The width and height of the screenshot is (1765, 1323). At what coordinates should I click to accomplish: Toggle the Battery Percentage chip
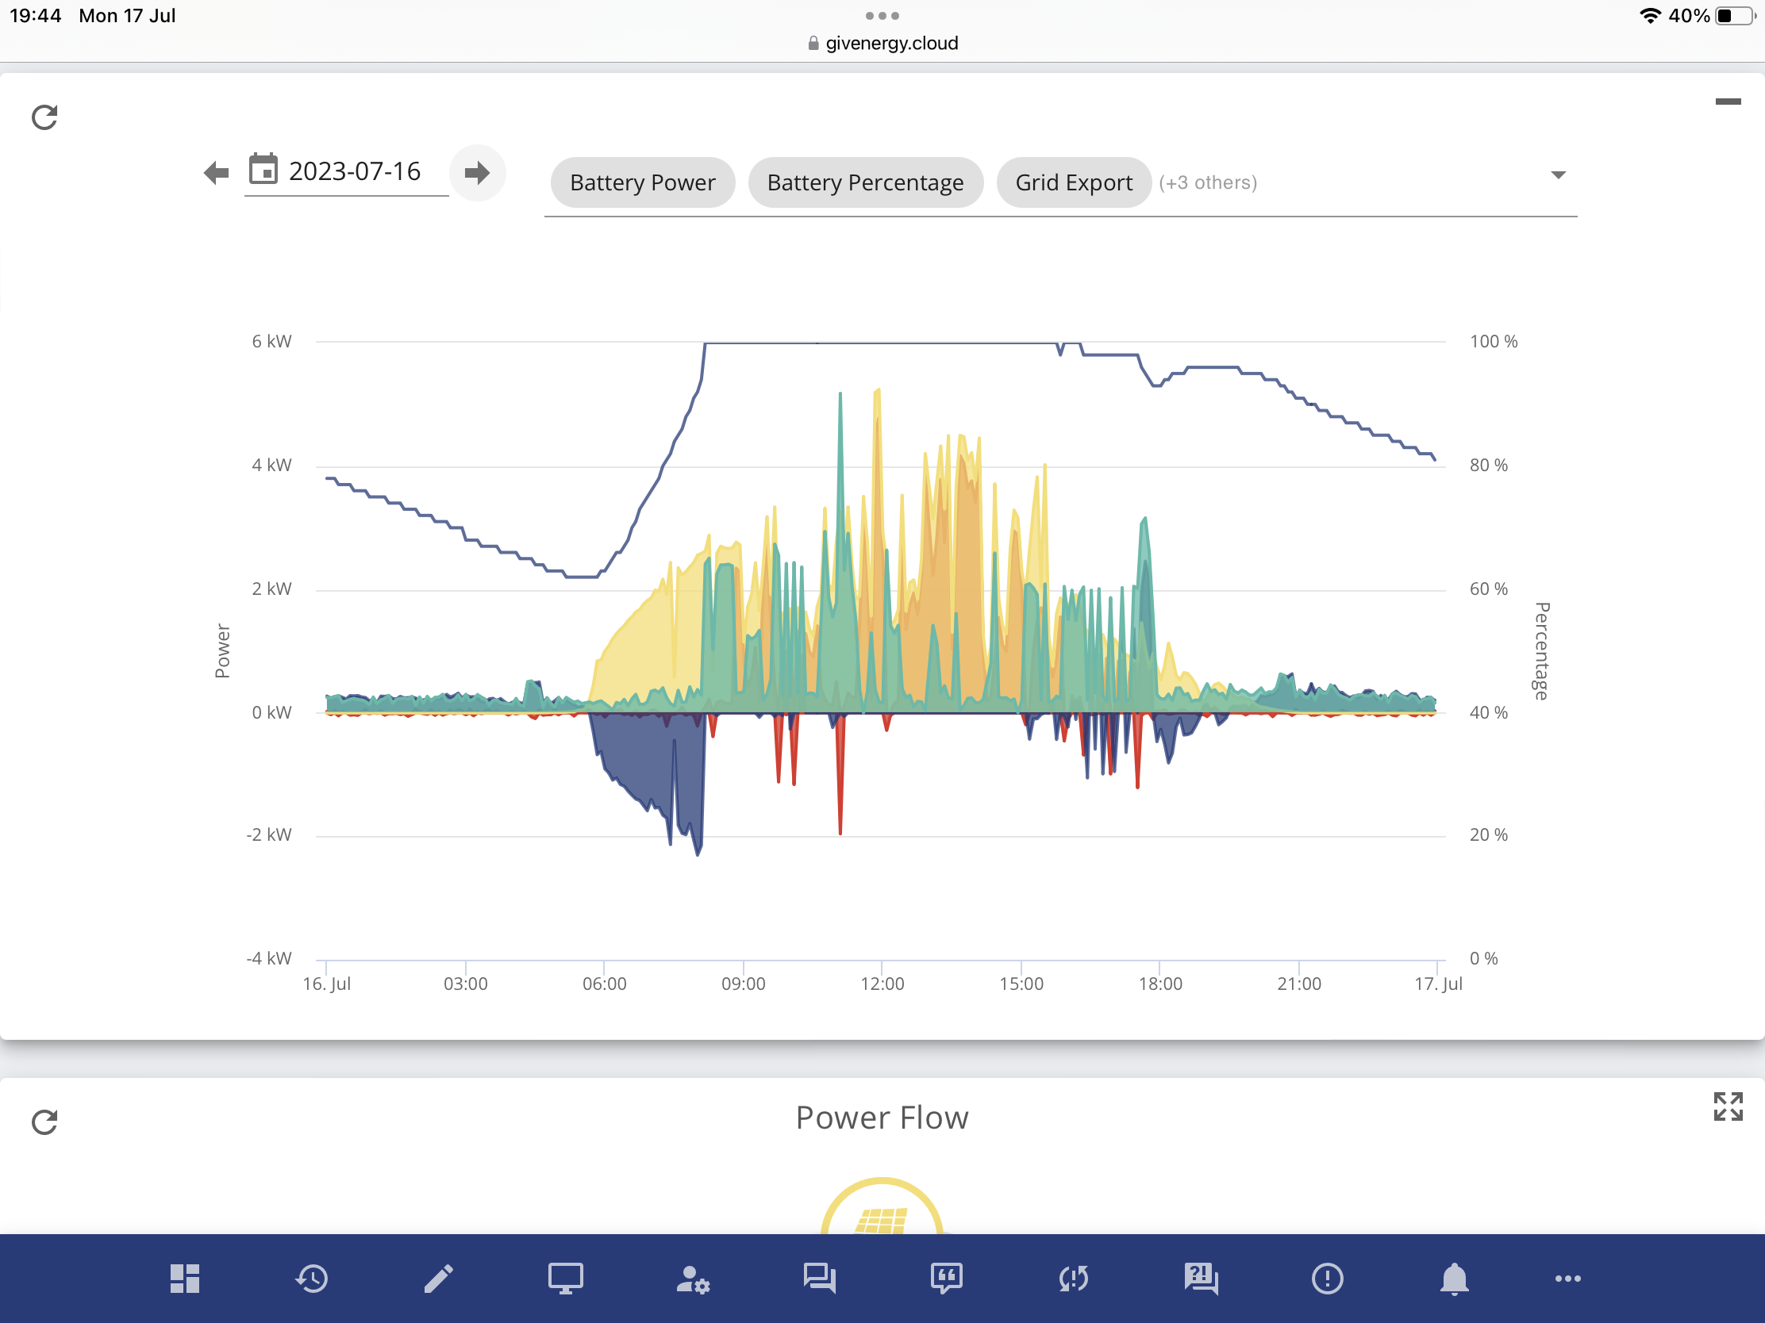click(865, 182)
